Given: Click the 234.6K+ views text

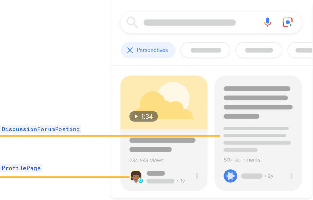Looking at the screenshot, I should (146, 160).
